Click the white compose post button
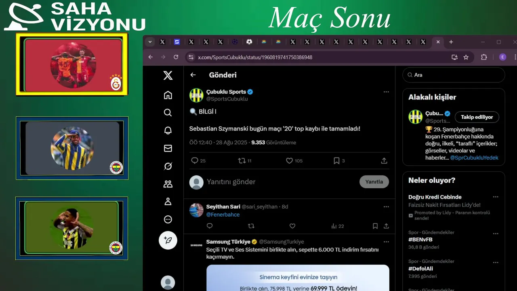The width and height of the screenshot is (517, 291). click(x=168, y=240)
